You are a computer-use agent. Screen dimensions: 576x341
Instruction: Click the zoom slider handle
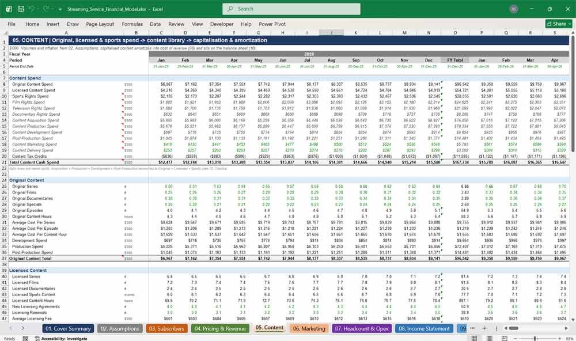pyautogui.click(x=535, y=339)
